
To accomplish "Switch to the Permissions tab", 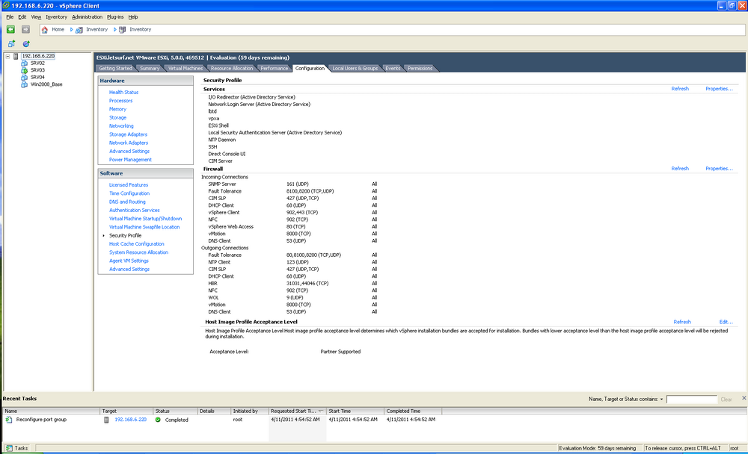I will [420, 69].
